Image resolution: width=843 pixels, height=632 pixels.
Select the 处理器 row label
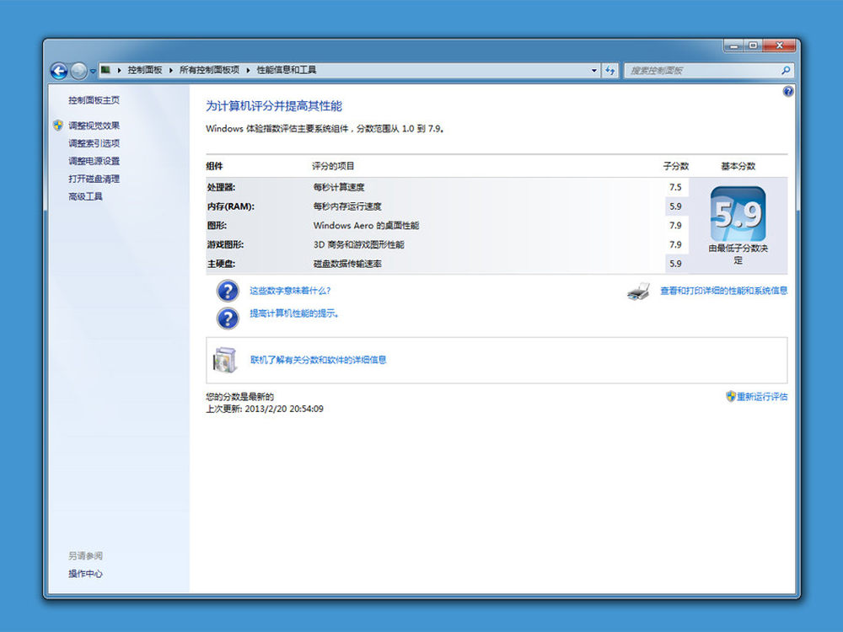pos(221,187)
